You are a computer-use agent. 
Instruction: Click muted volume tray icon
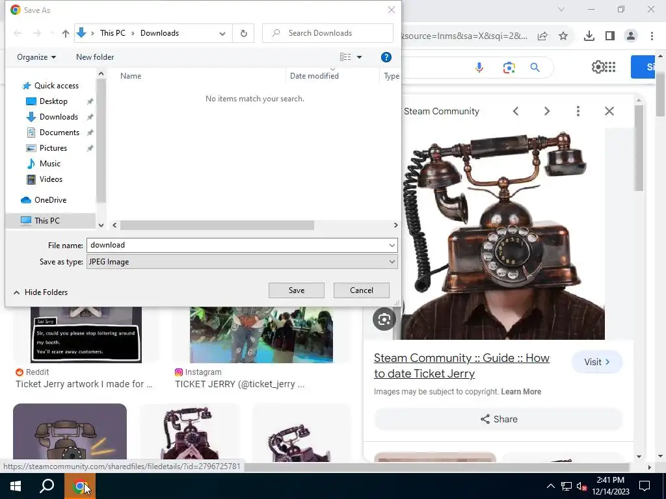point(582,486)
